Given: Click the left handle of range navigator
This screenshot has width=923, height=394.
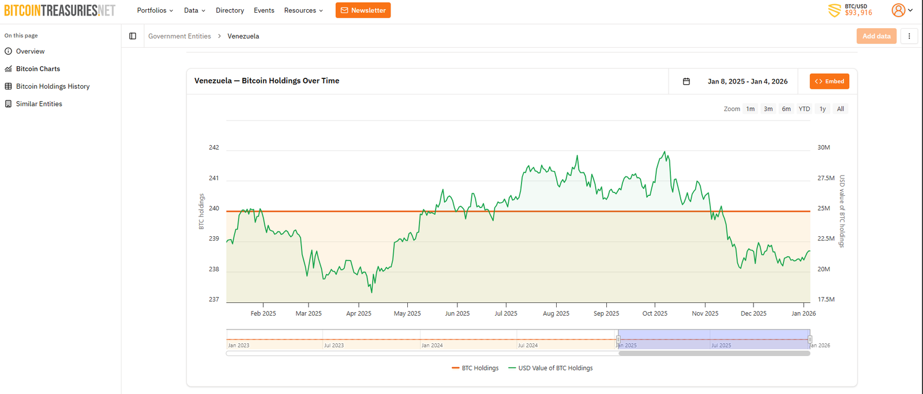Looking at the screenshot, I should pyautogui.click(x=618, y=339).
